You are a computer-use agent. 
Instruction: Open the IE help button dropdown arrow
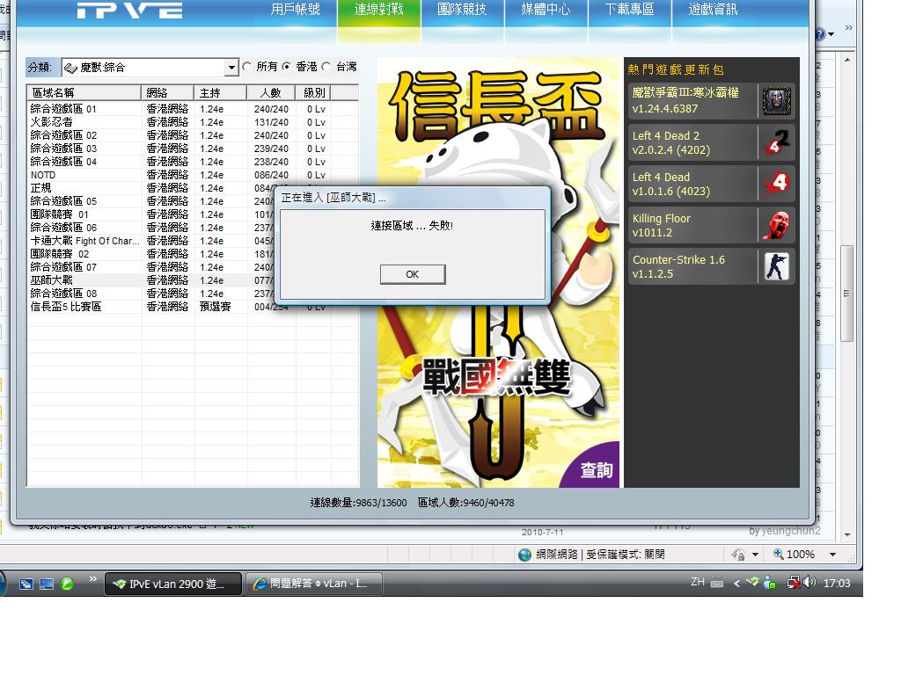pos(831,34)
